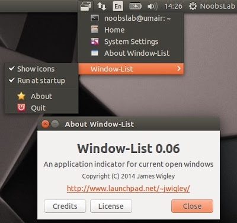View the License button
Screen dimensions: 237x223
111,206
